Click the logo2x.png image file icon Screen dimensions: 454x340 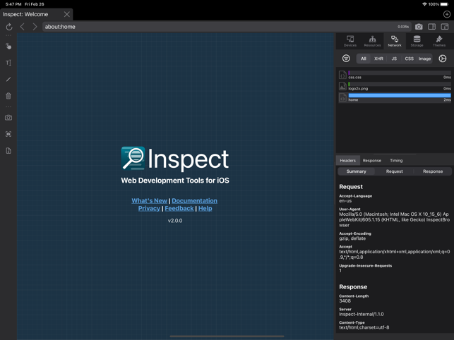[342, 86]
